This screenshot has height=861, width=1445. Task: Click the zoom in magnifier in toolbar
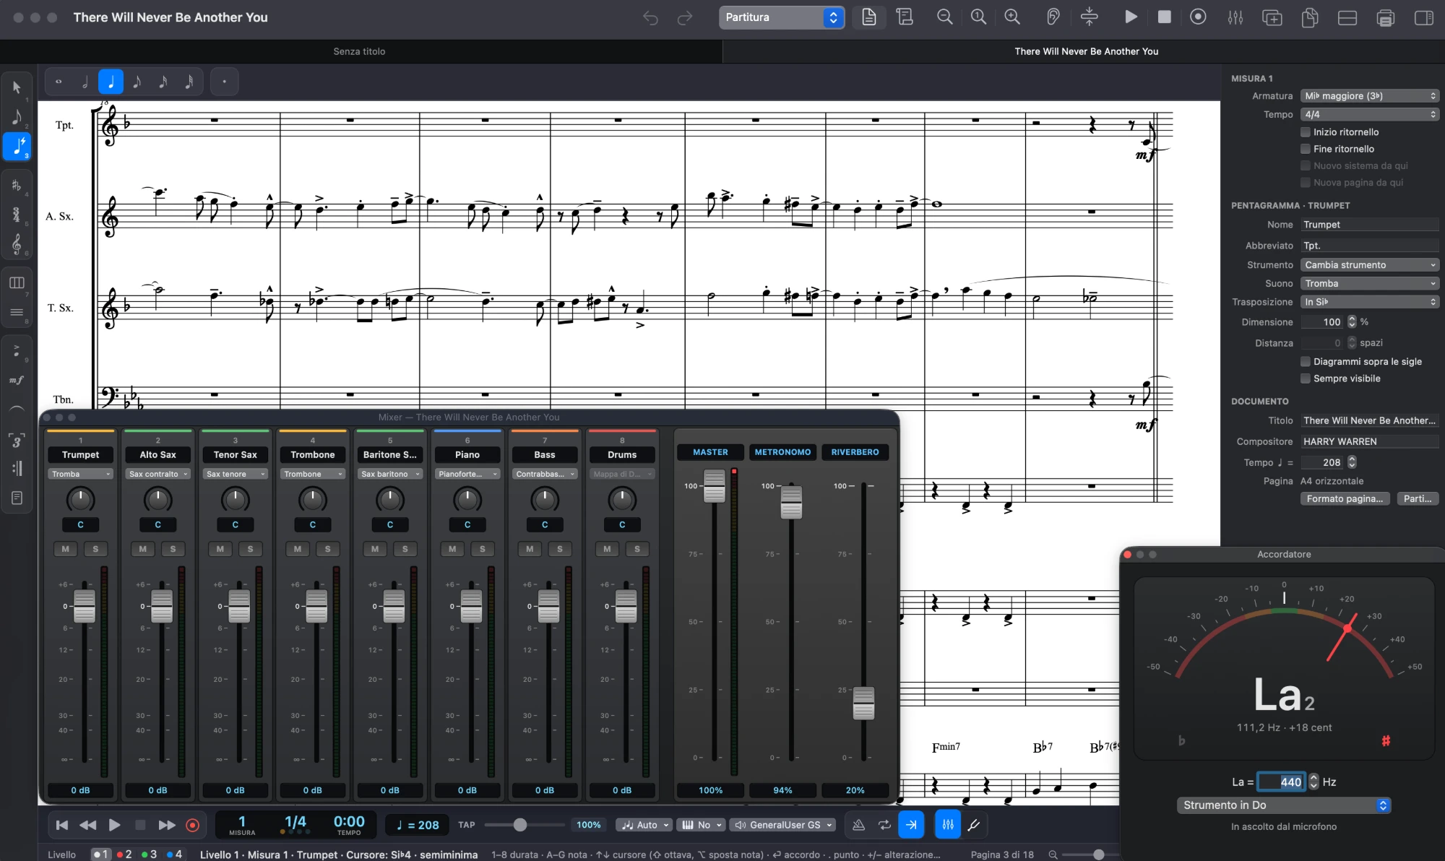coord(1012,17)
